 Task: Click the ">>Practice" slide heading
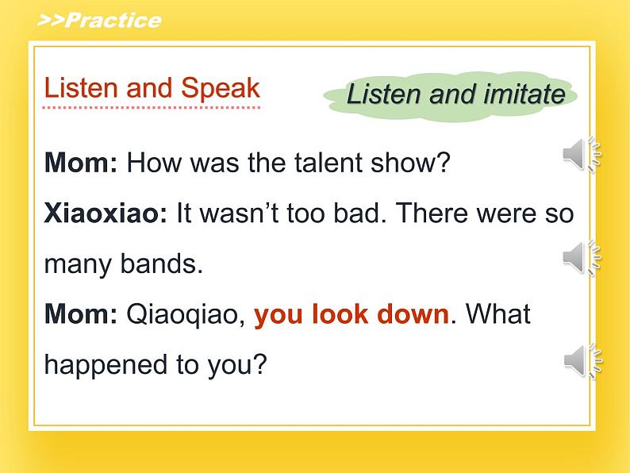pos(99,20)
